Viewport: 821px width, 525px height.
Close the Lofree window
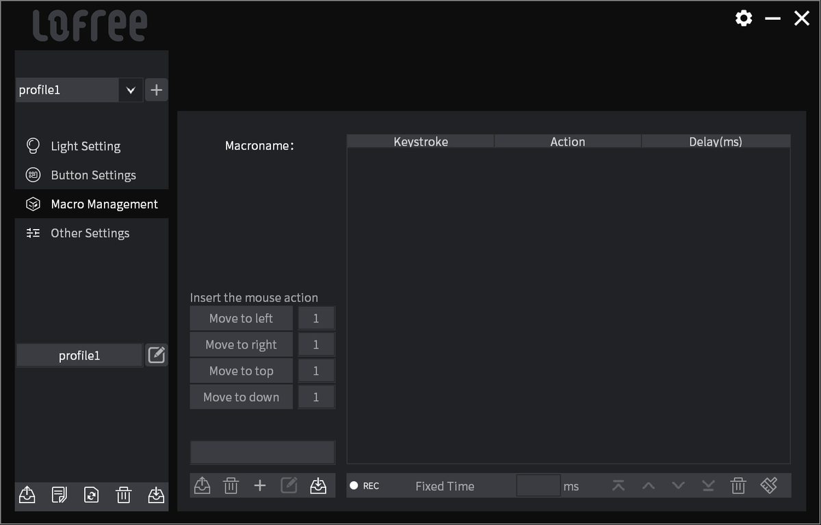pos(802,18)
